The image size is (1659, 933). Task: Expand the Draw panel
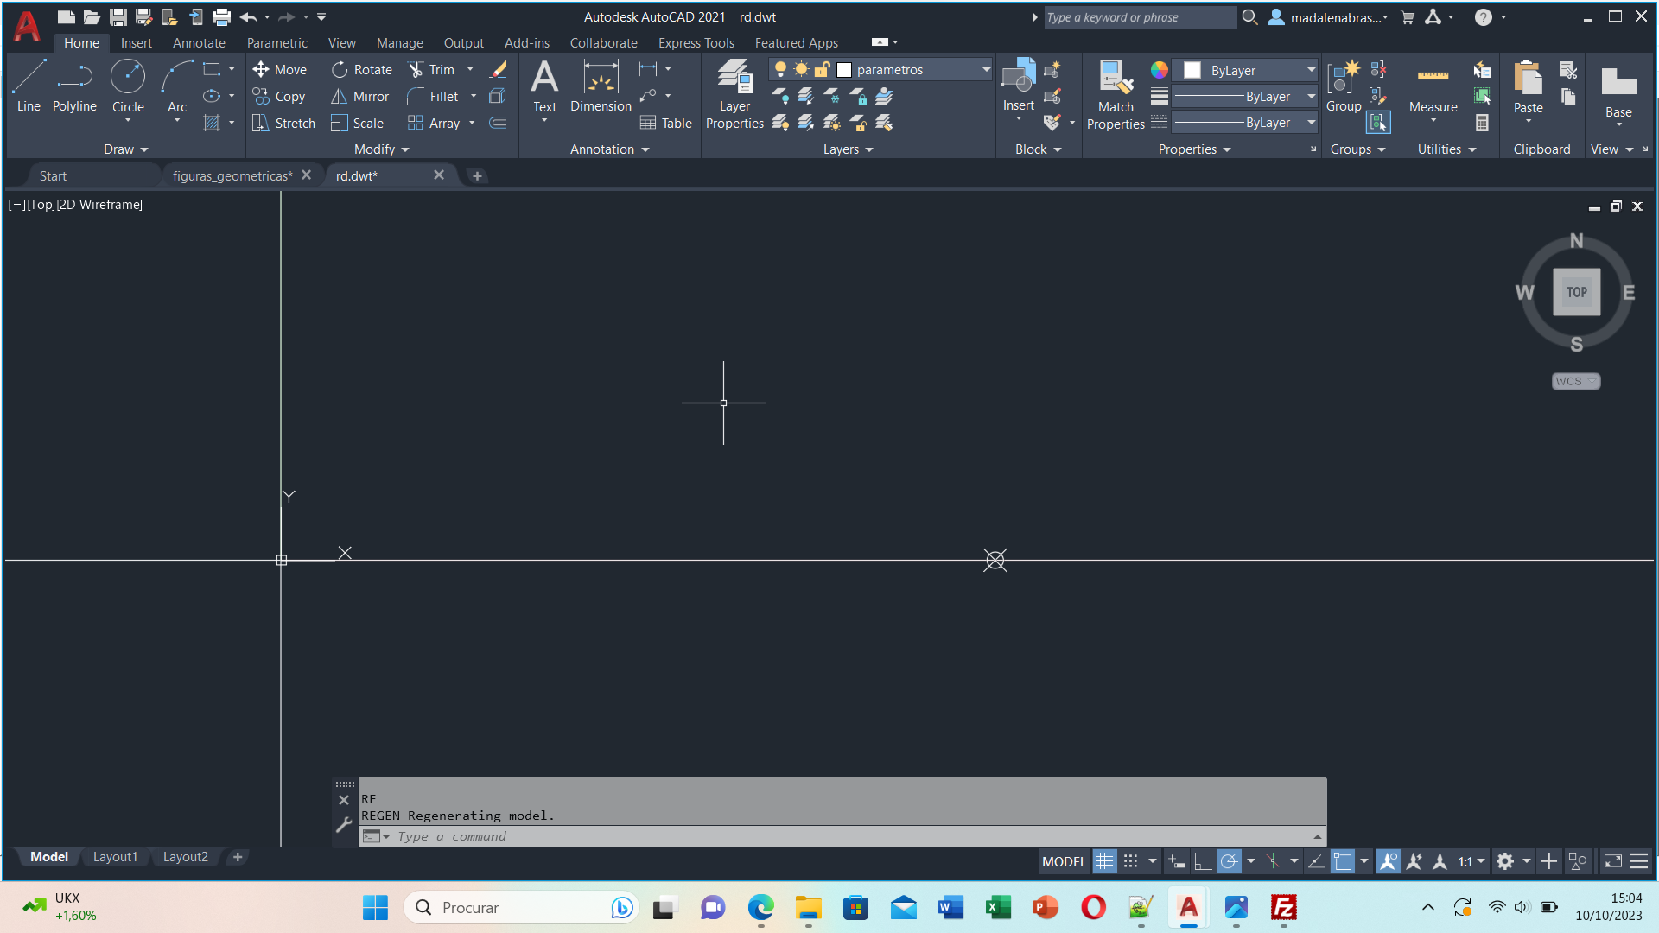[x=125, y=149]
